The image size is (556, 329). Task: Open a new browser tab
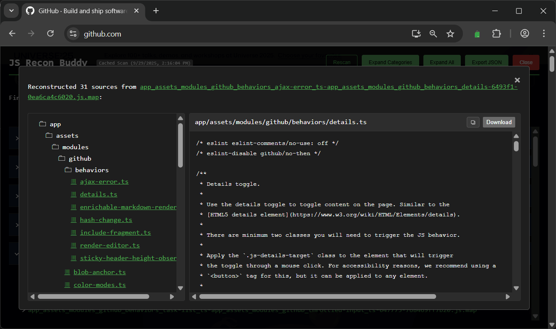[x=156, y=11]
